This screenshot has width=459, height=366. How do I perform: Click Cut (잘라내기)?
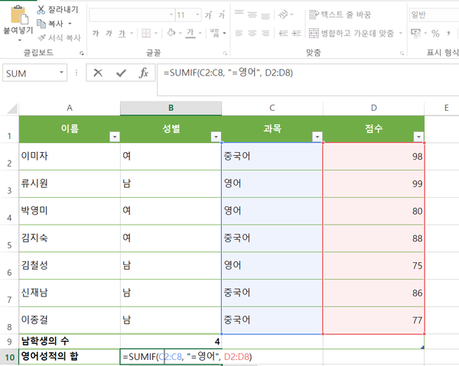(x=57, y=10)
